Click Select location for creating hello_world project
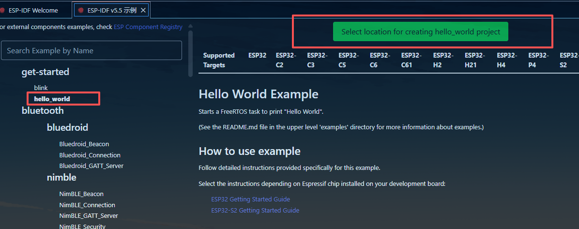The image size is (579, 229). (421, 31)
